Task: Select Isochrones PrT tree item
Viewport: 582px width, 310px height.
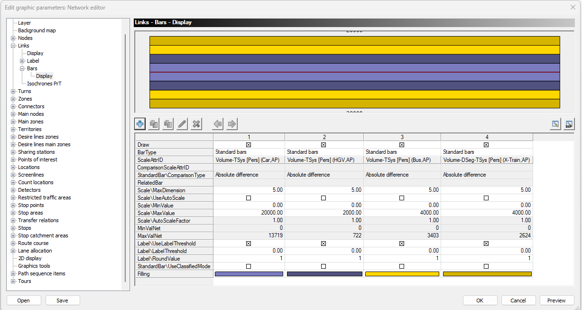Action: point(44,84)
